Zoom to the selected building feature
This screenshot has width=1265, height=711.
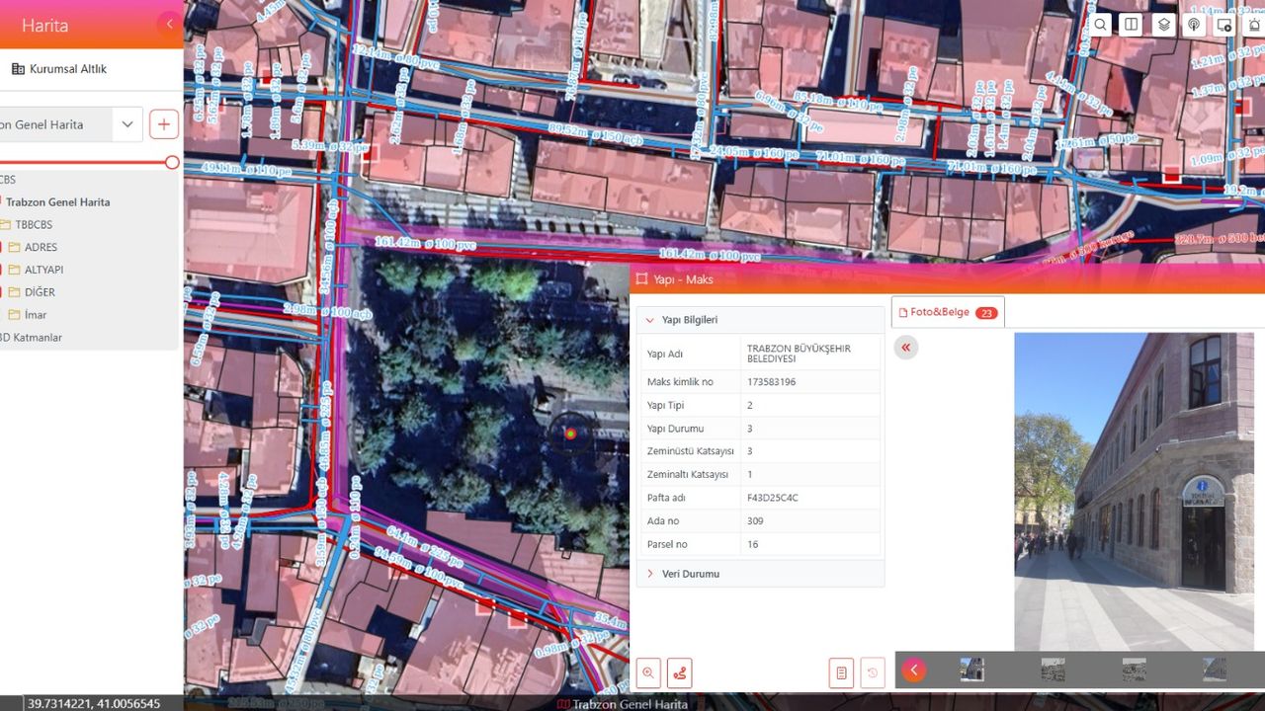(x=648, y=673)
